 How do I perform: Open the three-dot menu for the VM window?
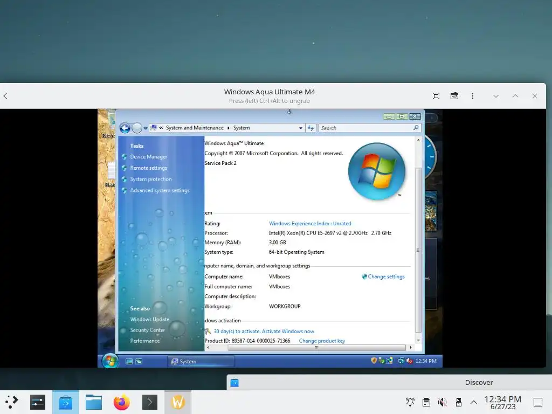coord(472,96)
